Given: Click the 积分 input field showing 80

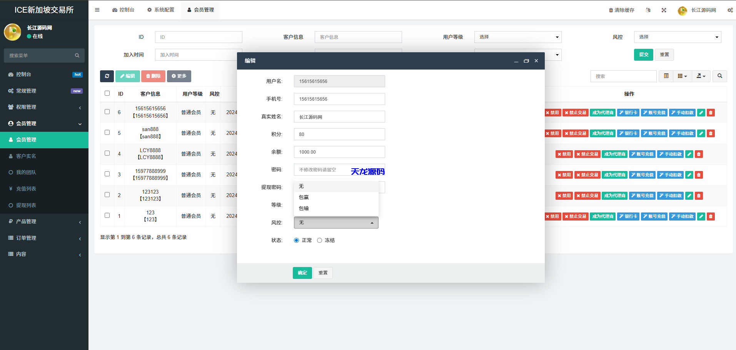Looking at the screenshot, I should pos(339,134).
